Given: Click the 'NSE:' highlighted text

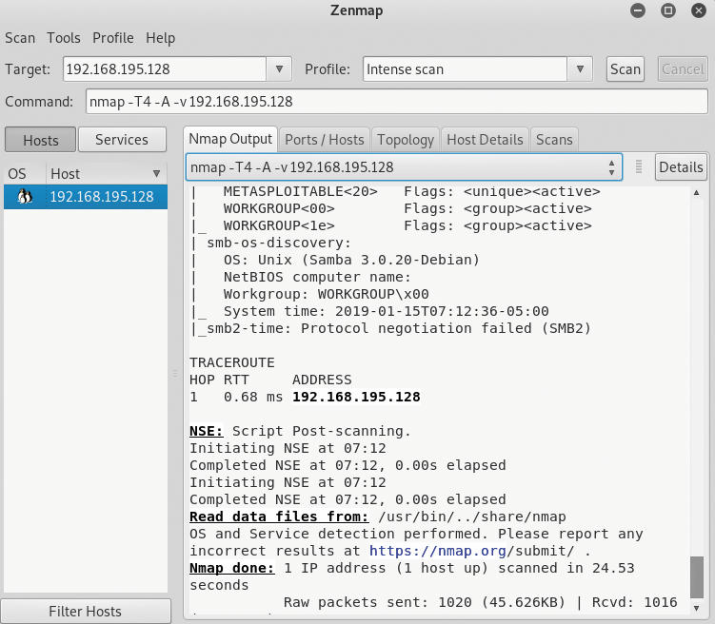Looking at the screenshot, I should click(x=207, y=431).
